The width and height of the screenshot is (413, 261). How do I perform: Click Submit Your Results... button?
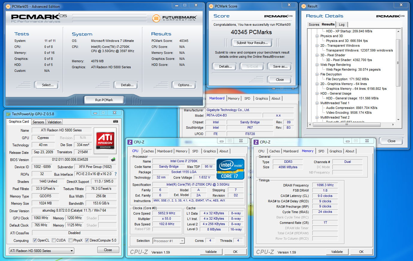(x=252, y=43)
